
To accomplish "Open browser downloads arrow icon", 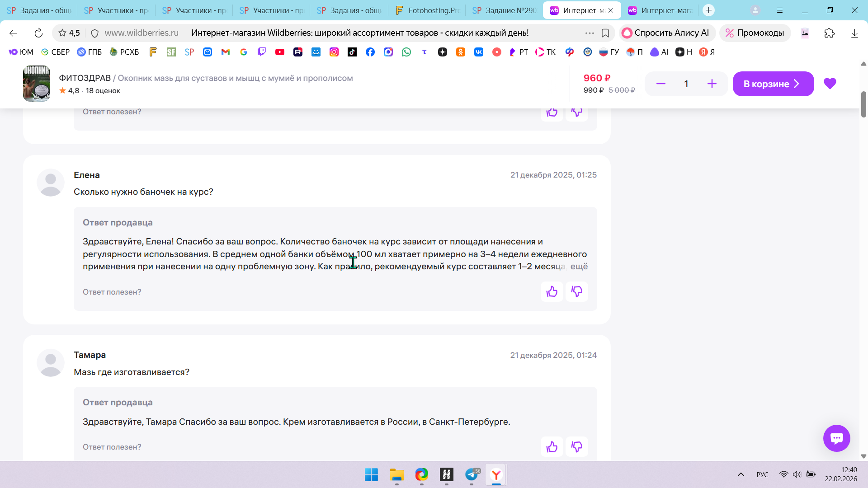I will [854, 33].
